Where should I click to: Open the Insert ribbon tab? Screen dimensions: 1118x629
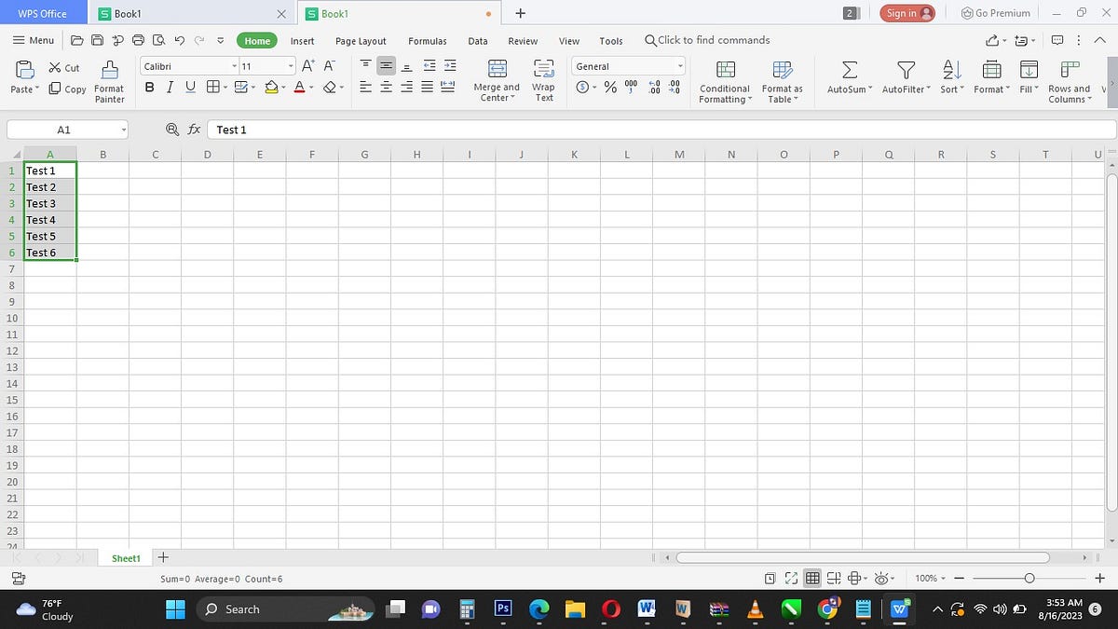(x=302, y=41)
